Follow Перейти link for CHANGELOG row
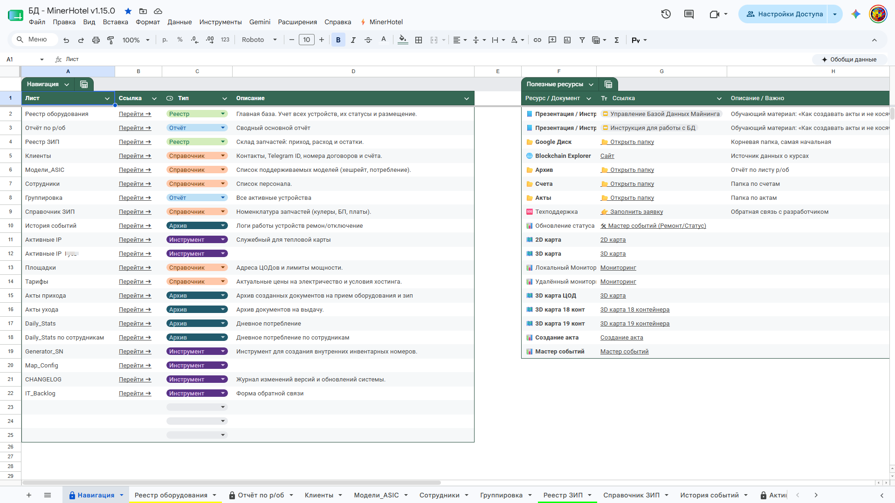This screenshot has width=895, height=503. click(x=135, y=379)
